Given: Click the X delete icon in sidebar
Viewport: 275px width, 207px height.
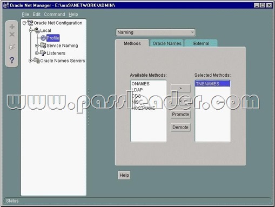Looking at the screenshot, I should (12, 34).
